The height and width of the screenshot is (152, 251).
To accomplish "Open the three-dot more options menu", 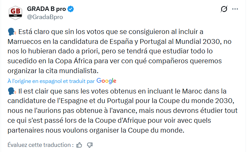I will pyautogui.click(x=235, y=9).
